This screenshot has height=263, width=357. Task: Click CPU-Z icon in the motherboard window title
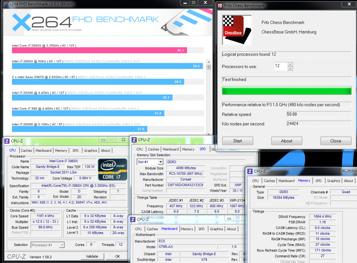click(x=133, y=219)
